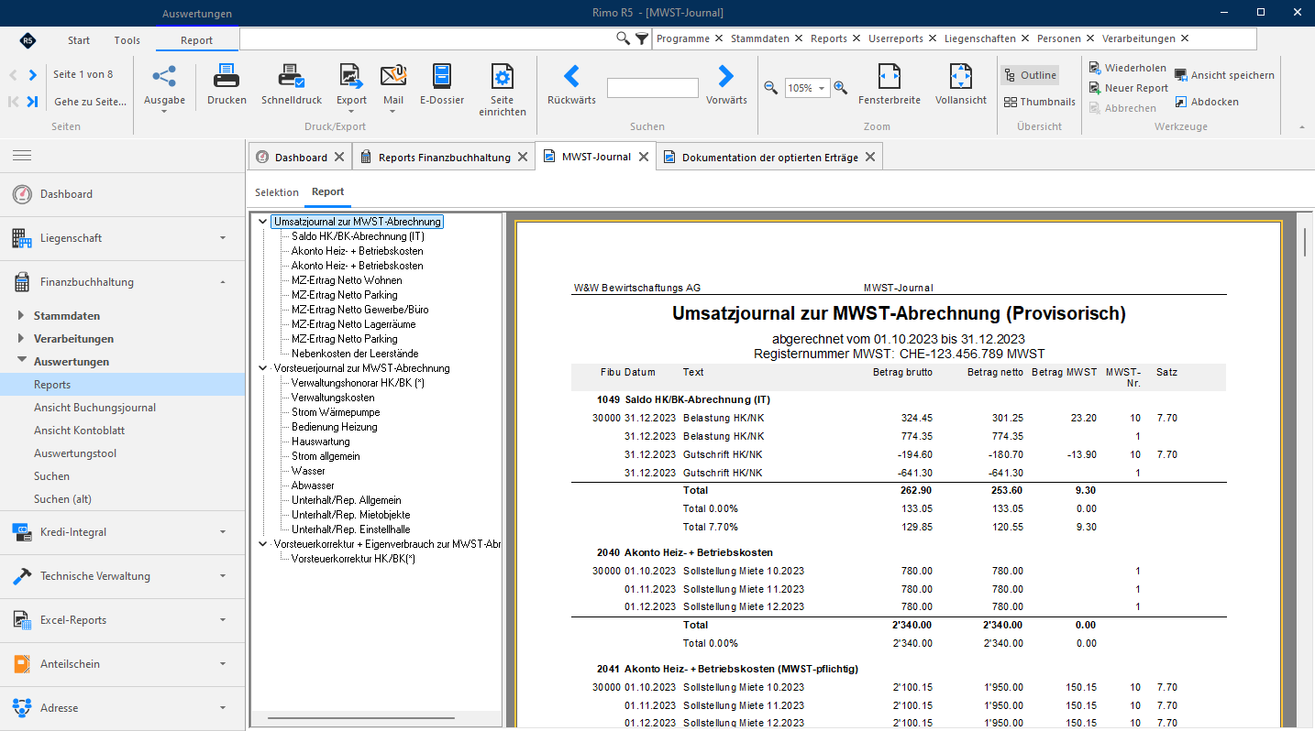Click the search magnifier in the top bar
This screenshot has height=731, width=1315.
623,38
